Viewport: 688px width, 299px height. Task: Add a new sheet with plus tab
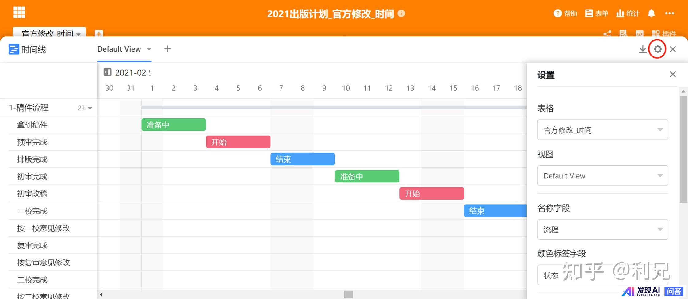99,33
